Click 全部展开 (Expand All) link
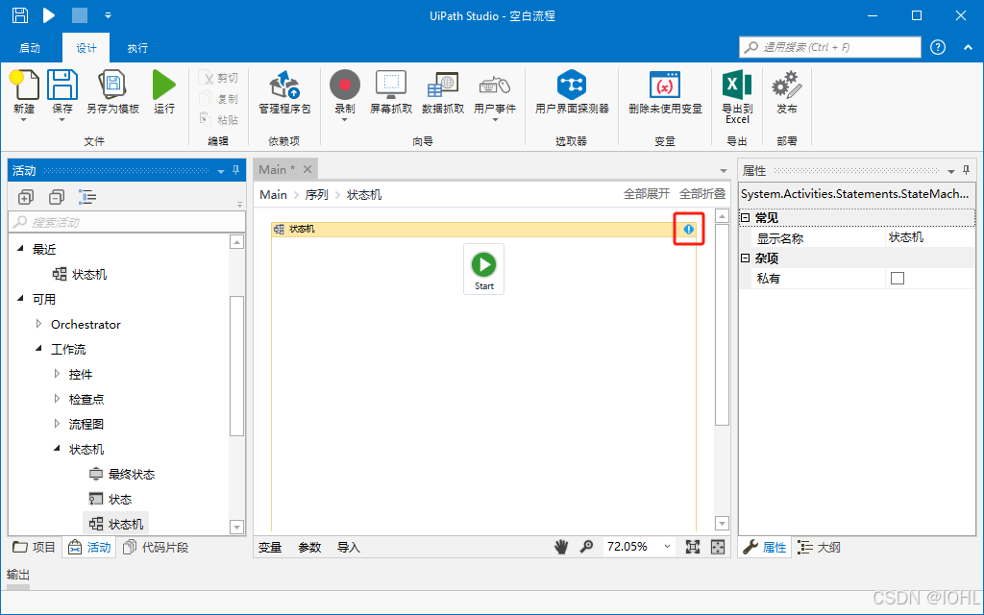Image resolution: width=984 pixels, height=615 pixels. click(x=647, y=194)
